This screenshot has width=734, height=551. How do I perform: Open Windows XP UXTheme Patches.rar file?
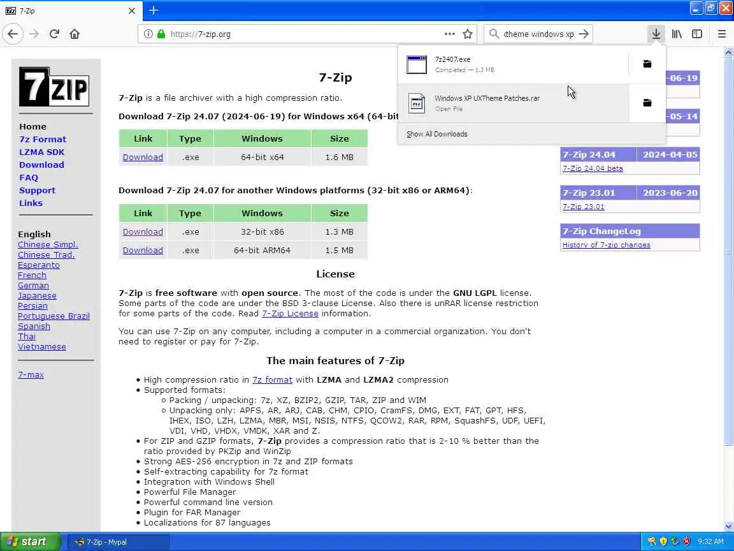[512, 103]
